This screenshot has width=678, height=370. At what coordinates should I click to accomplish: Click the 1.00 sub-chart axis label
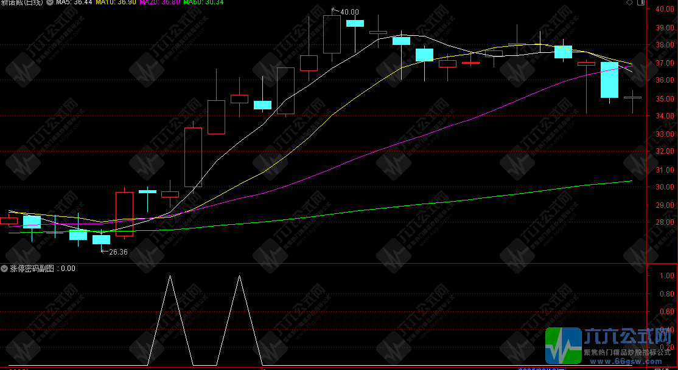tap(666, 276)
